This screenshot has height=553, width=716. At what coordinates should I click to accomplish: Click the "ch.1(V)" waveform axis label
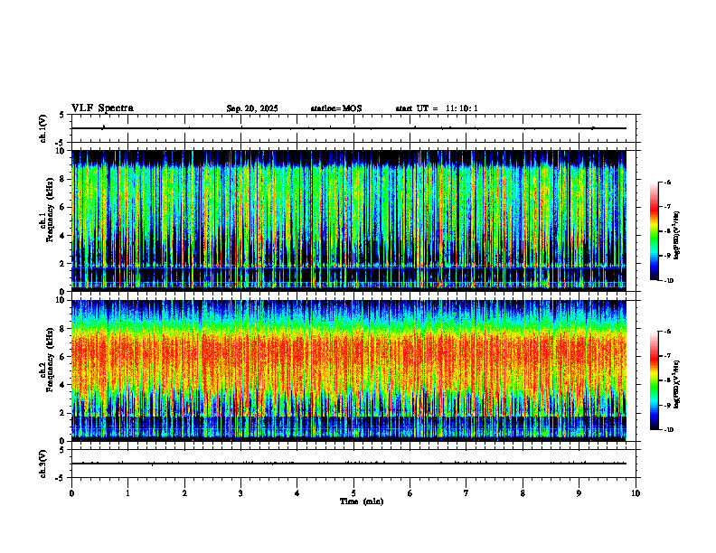pos(43,128)
